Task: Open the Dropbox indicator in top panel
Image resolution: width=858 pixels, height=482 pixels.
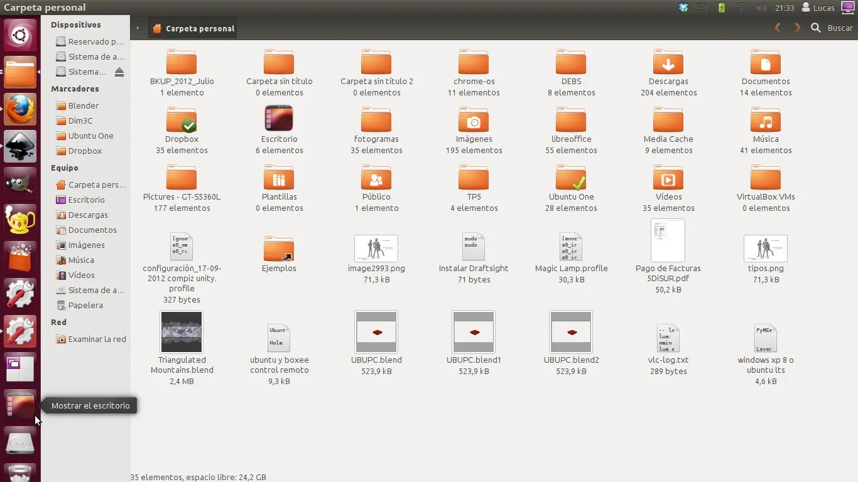Action: [683, 8]
